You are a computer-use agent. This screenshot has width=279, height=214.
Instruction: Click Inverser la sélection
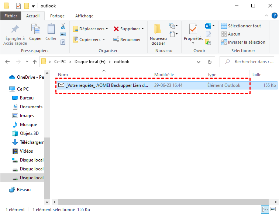click(x=243, y=42)
